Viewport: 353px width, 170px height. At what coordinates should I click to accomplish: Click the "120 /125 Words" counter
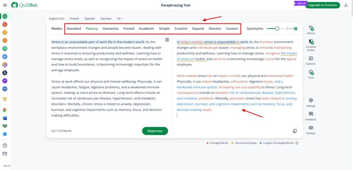pos(61,131)
